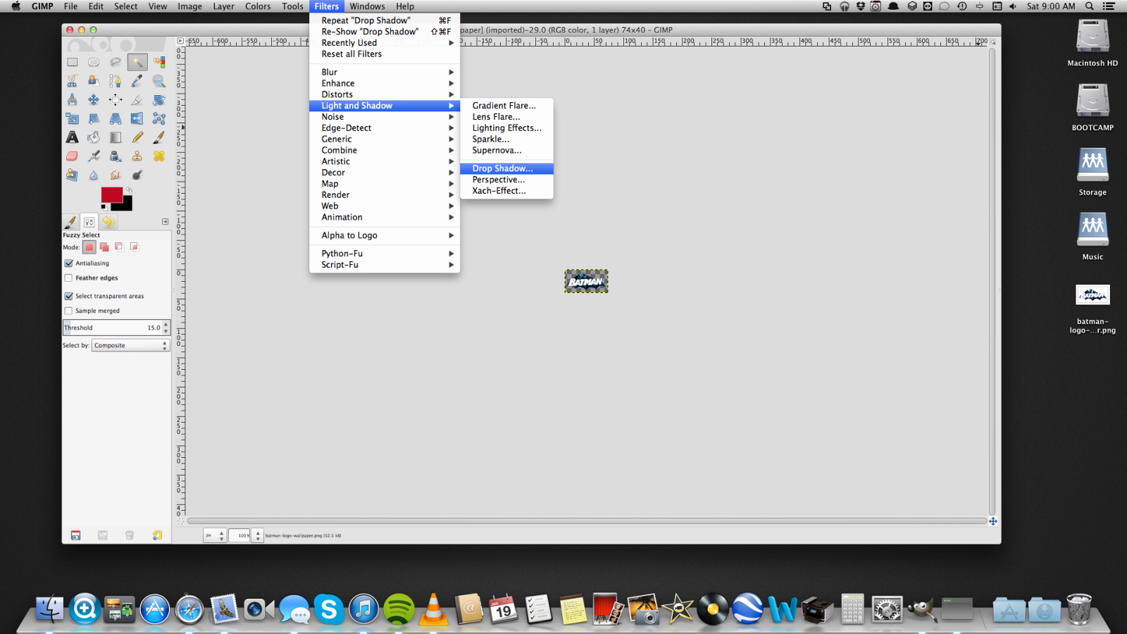
Task: Select the Free Select lasso tool
Action: tap(116, 62)
